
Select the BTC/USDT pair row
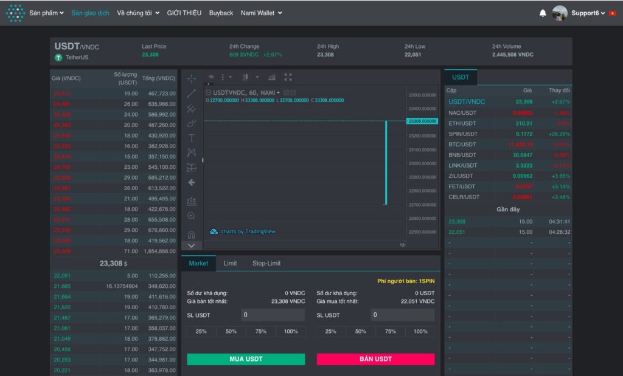click(508, 145)
